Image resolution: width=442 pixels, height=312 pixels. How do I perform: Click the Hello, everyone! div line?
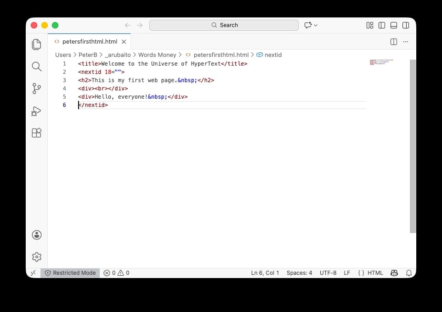tap(133, 97)
